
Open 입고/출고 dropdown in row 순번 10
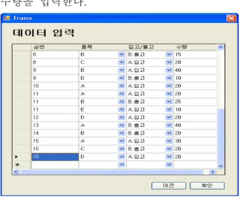(169, 86)
